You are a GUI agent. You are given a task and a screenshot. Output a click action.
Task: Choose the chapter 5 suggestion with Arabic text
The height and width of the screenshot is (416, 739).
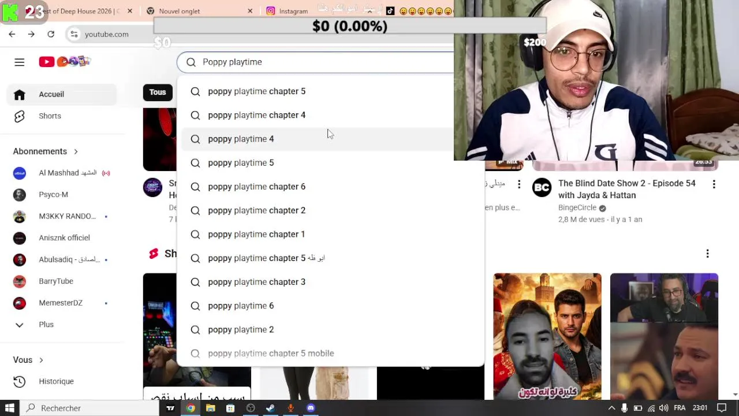(x=330, y=258)
